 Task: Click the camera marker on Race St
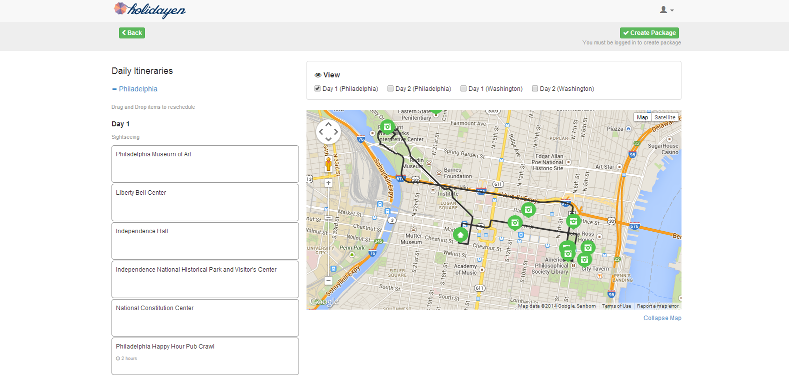pos(528,210)
